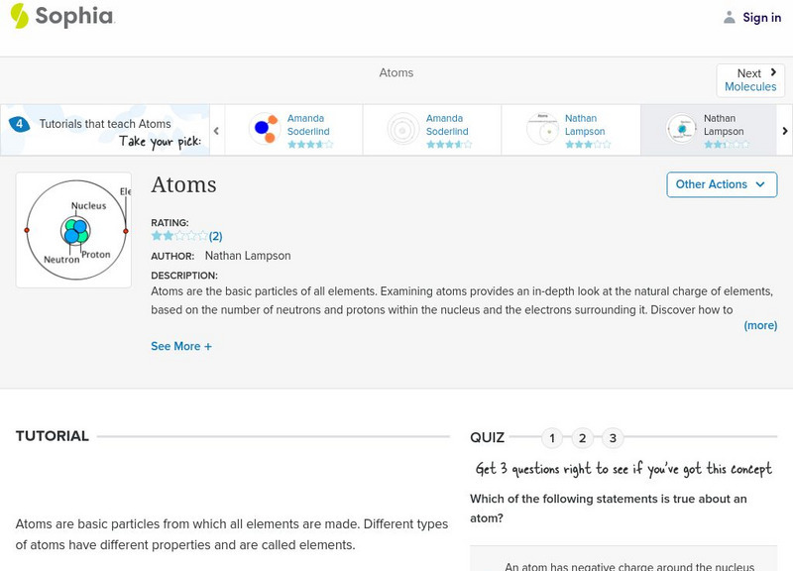Open the Other Actions dropdown
The width and height of the screenshot is (793, 571).
click(x=721, y=184)
